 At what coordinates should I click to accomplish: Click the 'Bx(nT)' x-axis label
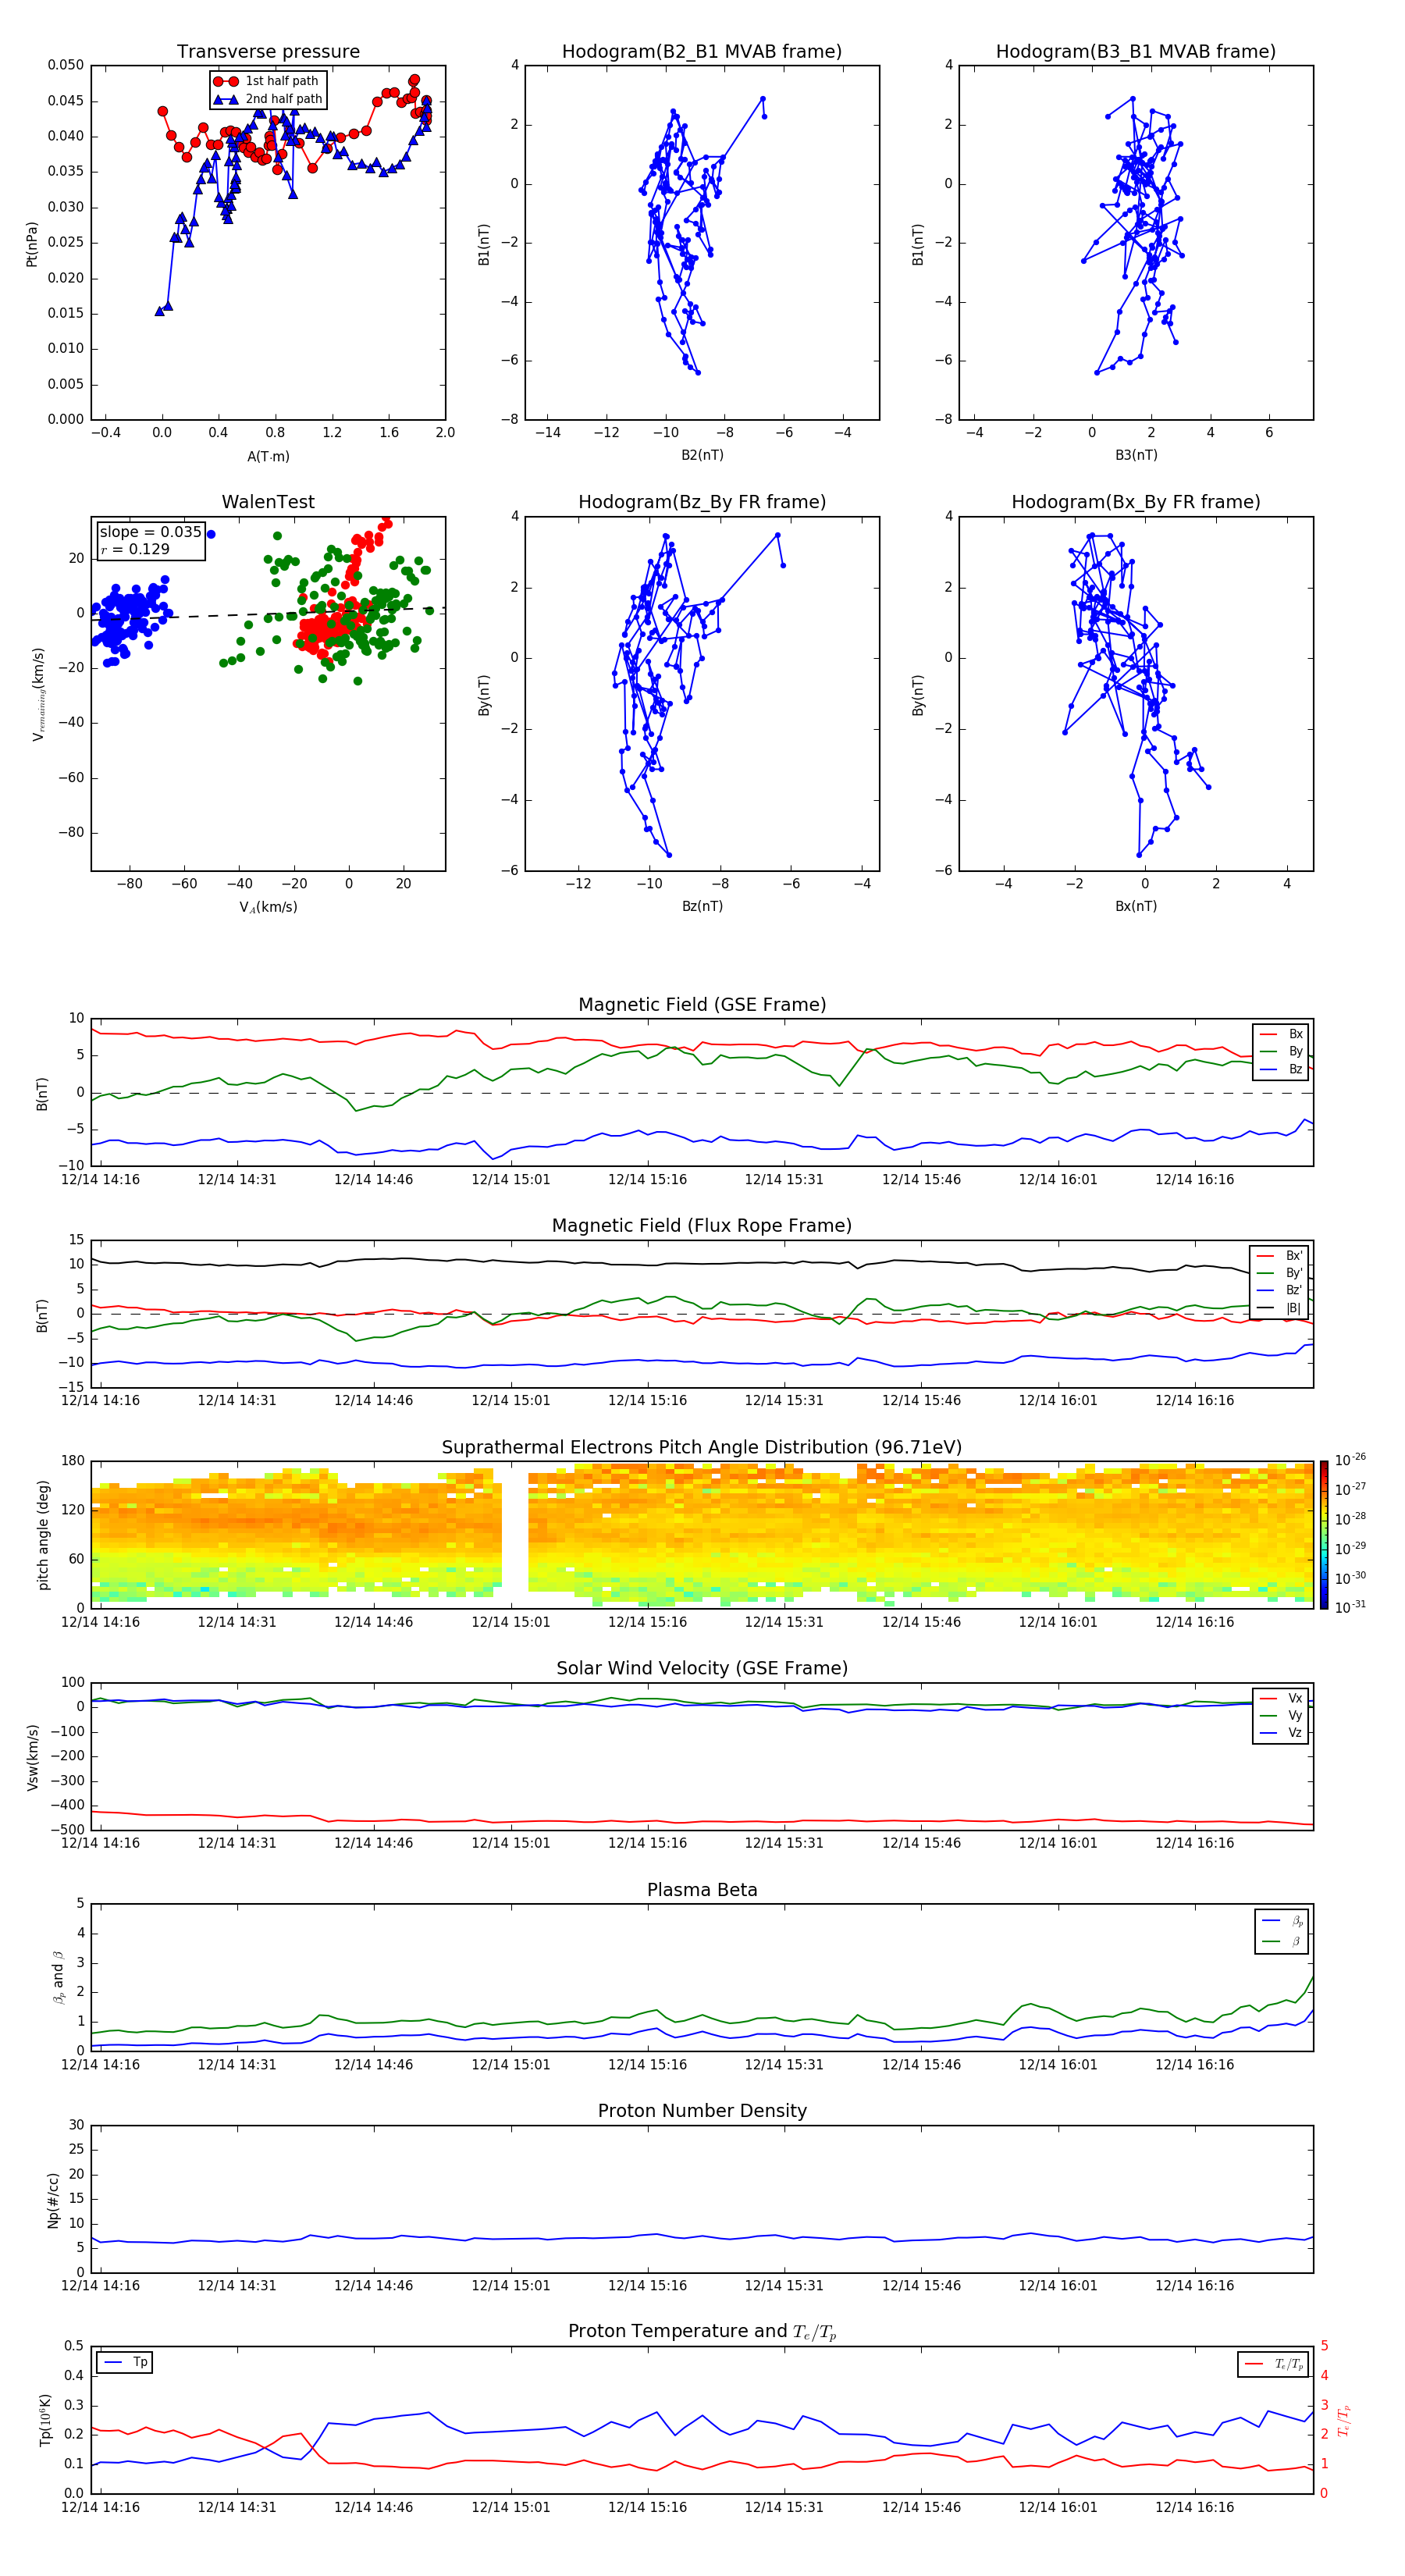click(1136, 906)
